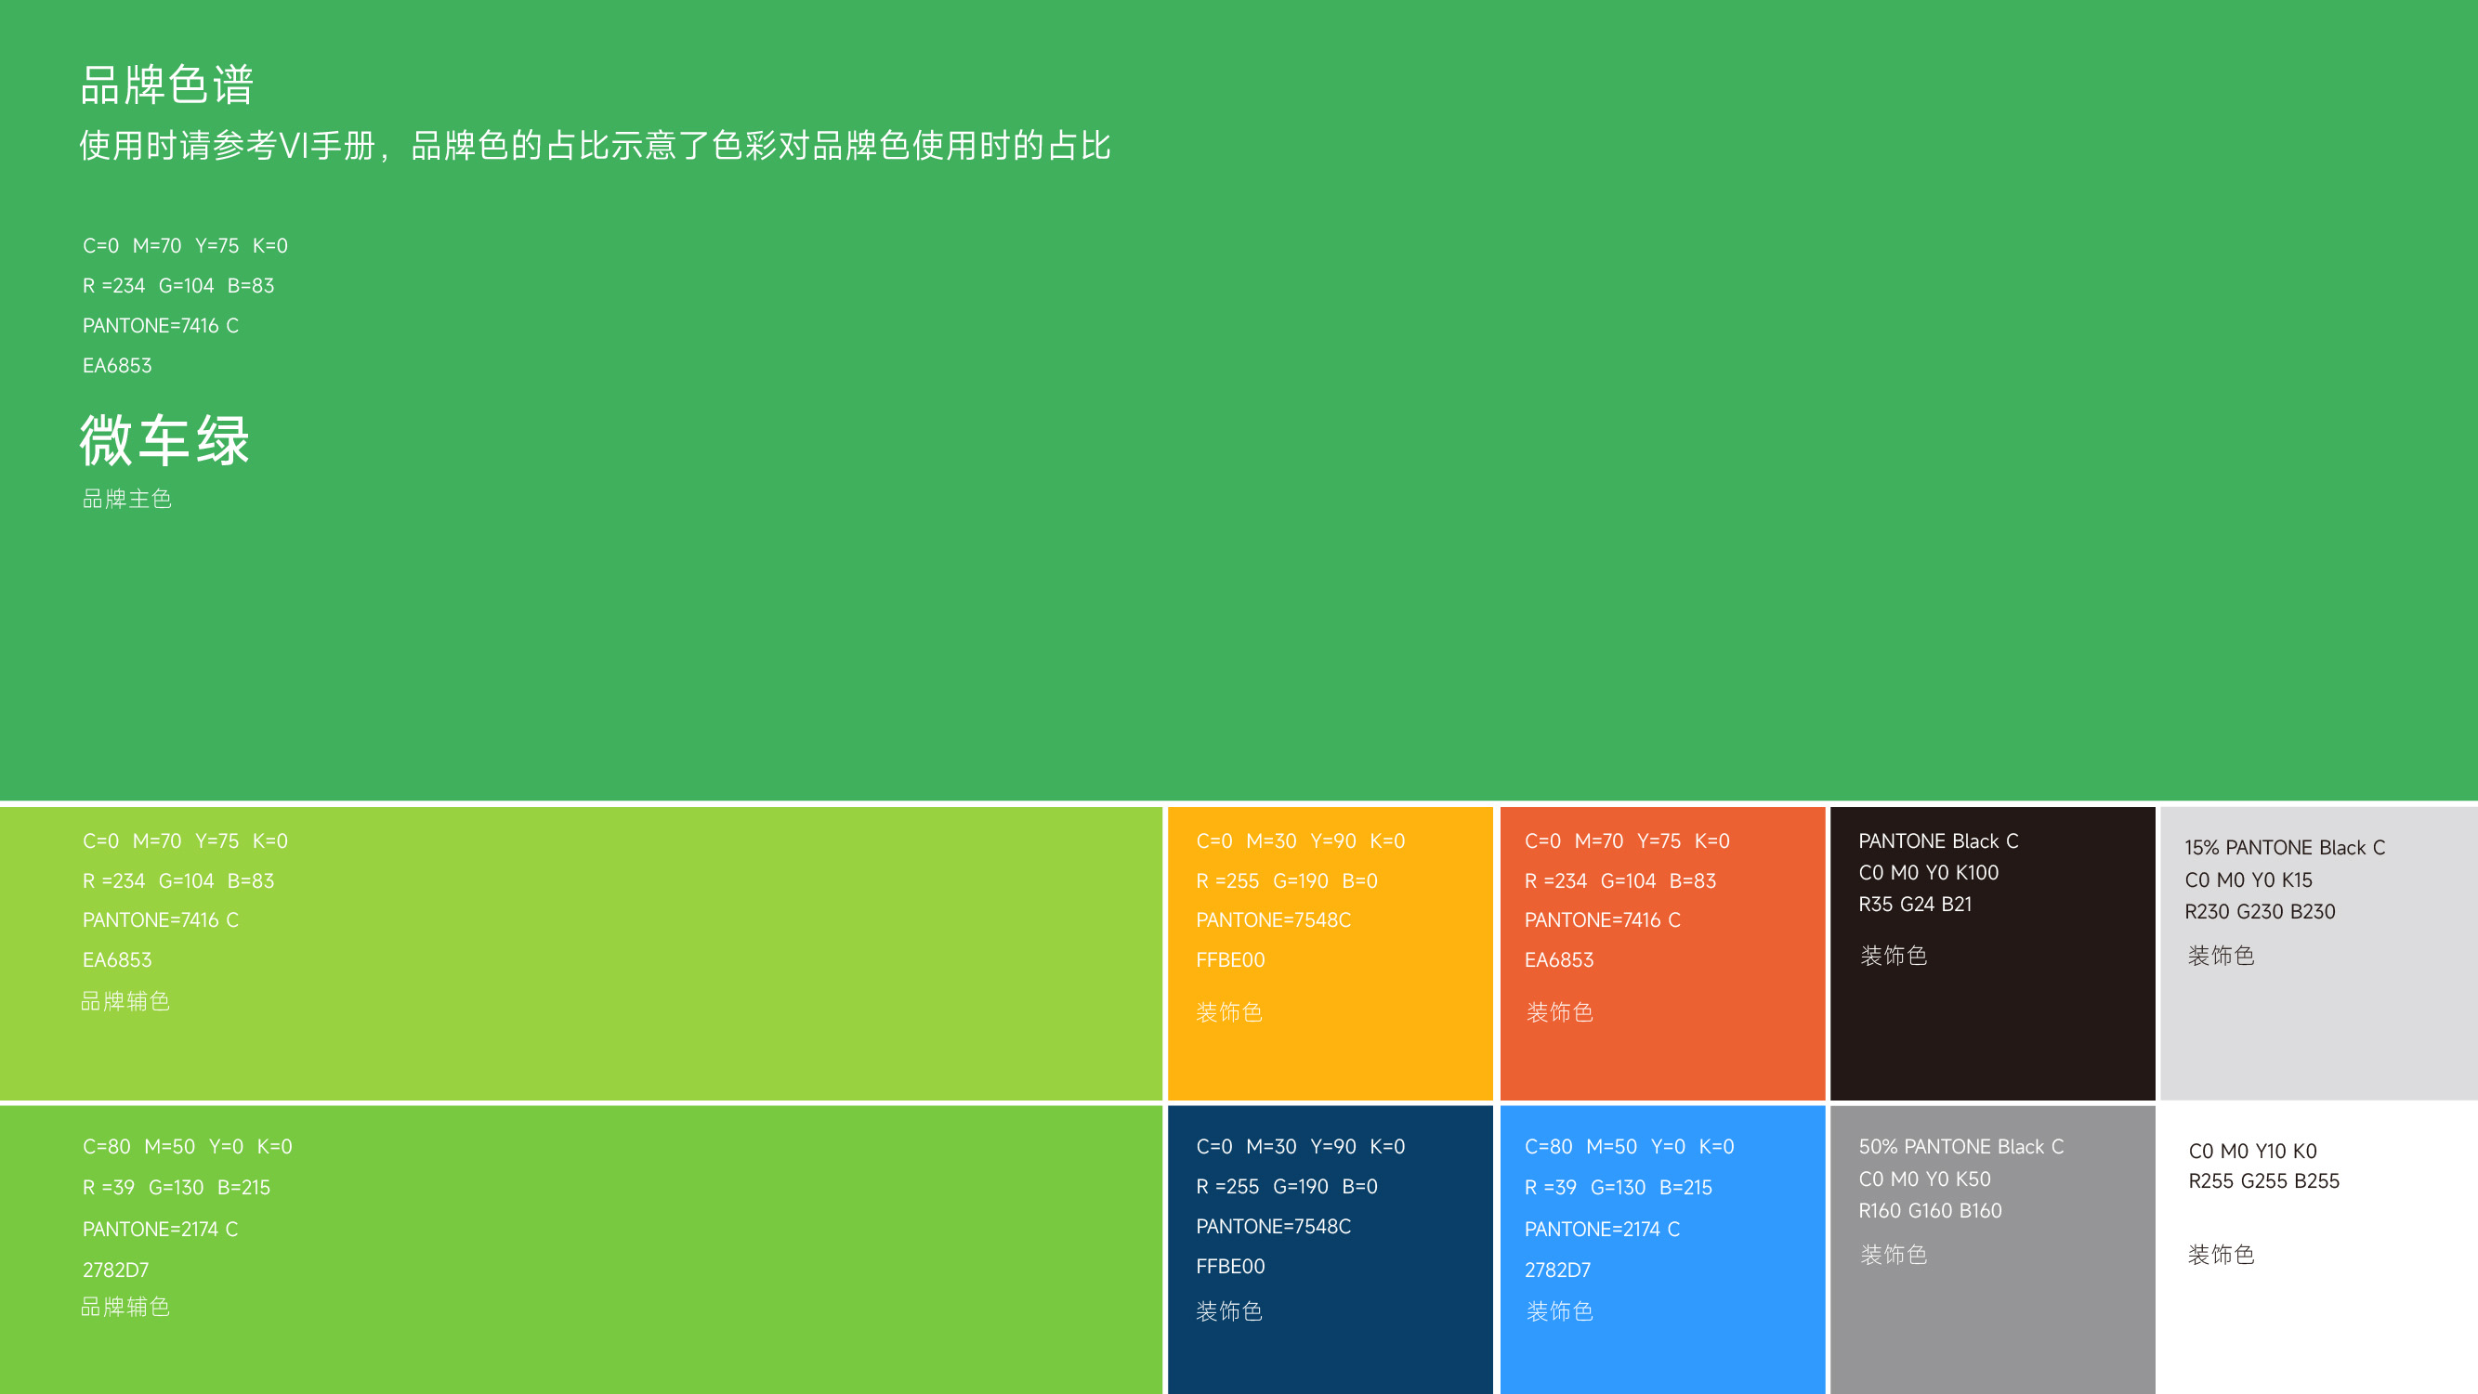Screen dimensions: 2478x1394
Task: Click 品牌辅色 in the lime green block
Action: 125,1001
